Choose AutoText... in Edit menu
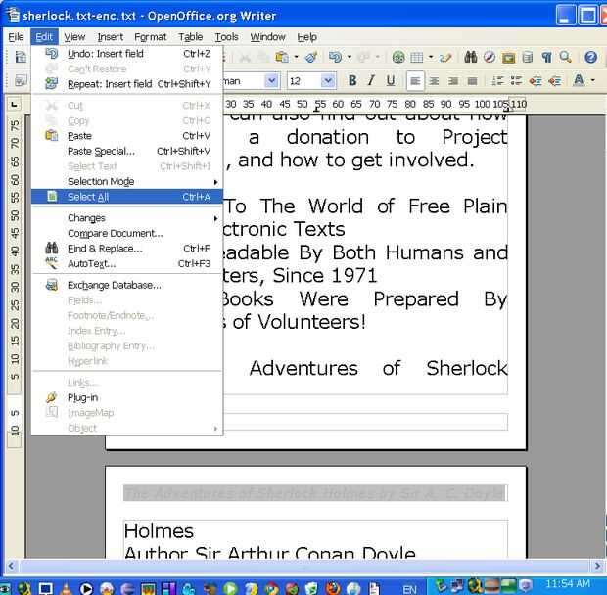 [x=127, y=264]
